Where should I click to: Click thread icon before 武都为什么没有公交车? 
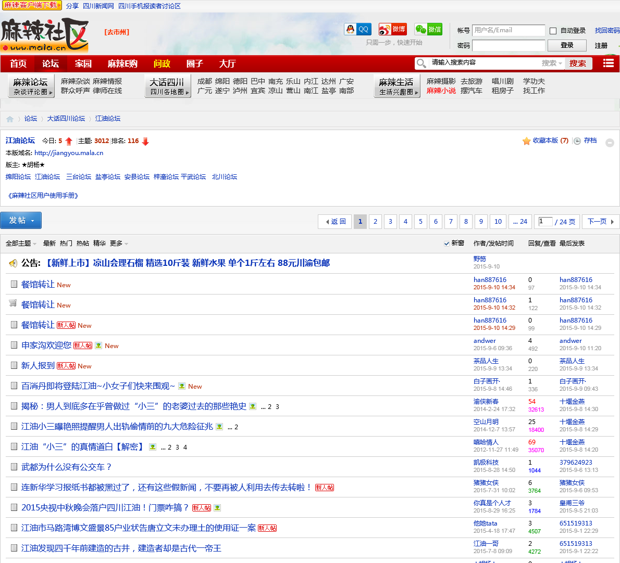[14, 467]
